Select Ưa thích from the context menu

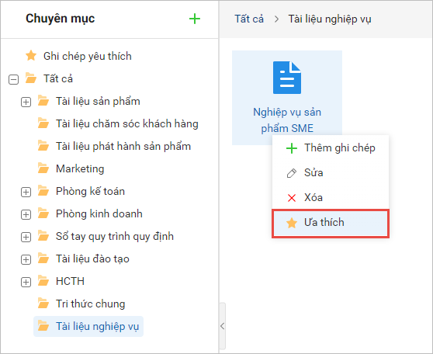(331, 224)
